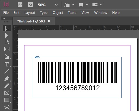This screenshot has height=111, width=139.
Task: Click the Screen Mode icon
Action: (81, 5)
